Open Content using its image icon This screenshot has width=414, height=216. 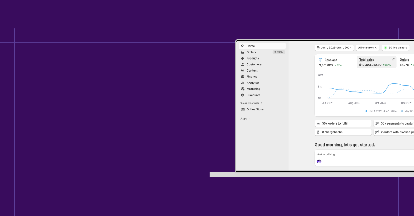click(x=243, y=71)
